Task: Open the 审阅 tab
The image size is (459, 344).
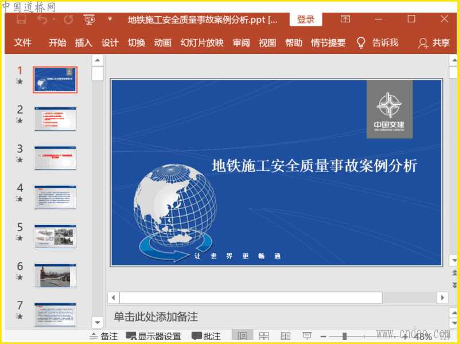Action: pos(241,43)
